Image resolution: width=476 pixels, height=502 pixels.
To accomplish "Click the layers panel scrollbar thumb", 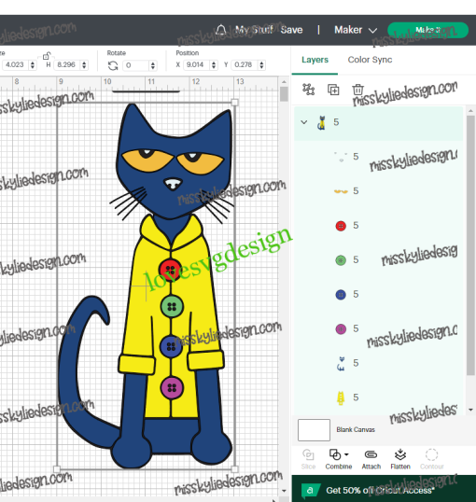I will (470, 245).
